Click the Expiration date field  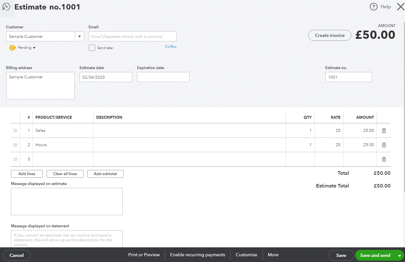pyautogui.click(x=163, y=77)
